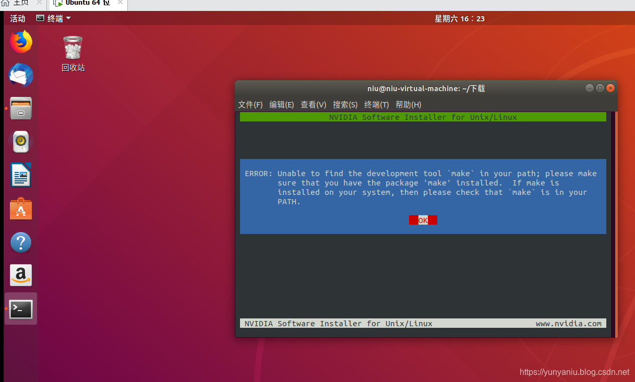Click the terminal window scrollbar
This screenshot has width=635, height=382.
[615, 224]
